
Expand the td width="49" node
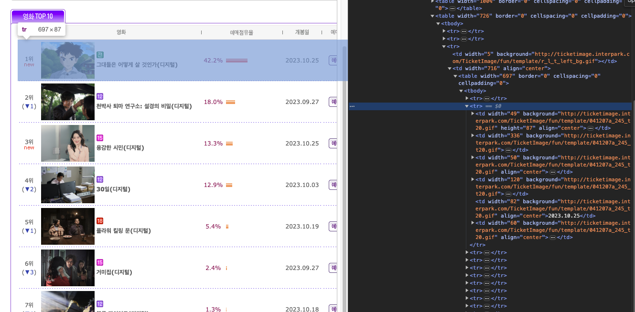[x=473, y=114]
